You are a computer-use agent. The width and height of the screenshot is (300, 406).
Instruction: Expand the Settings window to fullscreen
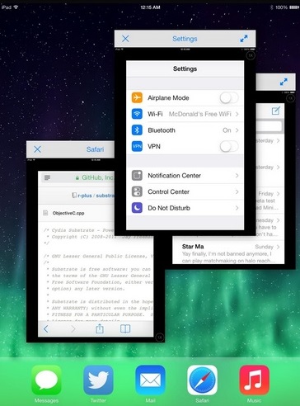244,39
